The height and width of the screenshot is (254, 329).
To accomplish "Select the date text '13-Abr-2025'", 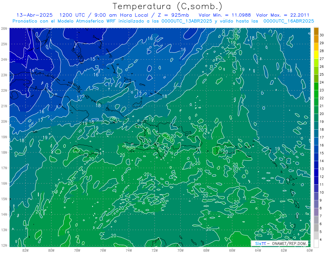I will (x=34, y=15).
